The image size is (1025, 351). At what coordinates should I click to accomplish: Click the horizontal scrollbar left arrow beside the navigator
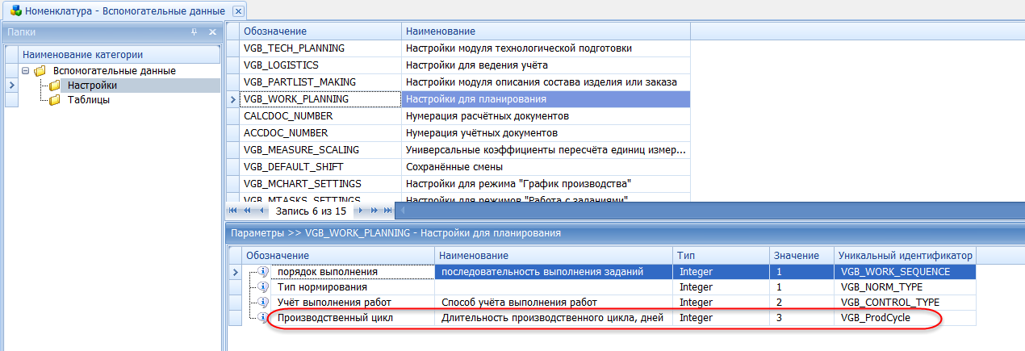coord(401,211)
